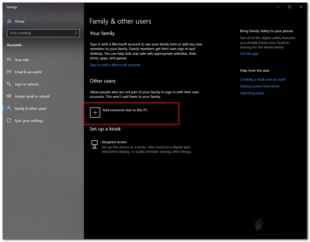Open Setting screen time limits help link

pos(260,86)
